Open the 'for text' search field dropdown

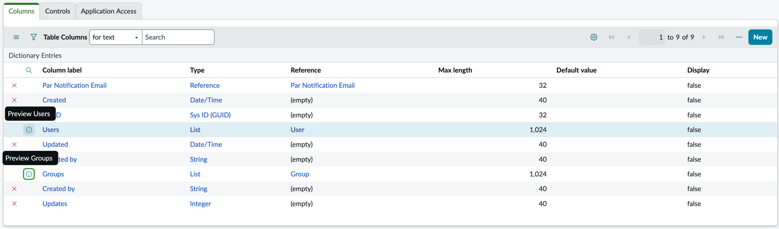(x=116, y=37)
